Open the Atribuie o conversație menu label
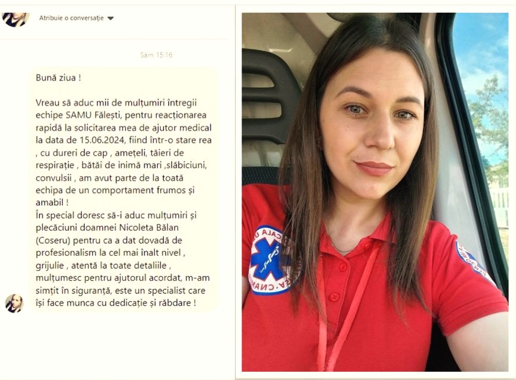 [71, 18]
